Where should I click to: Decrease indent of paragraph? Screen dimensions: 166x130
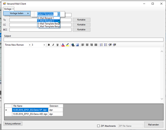tap(110, 45)
